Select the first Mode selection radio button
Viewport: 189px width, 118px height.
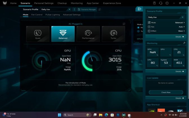pos(138,28)
